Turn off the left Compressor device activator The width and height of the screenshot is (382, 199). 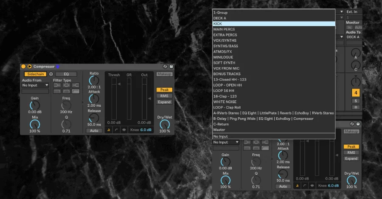pyautogui.click(x=23, y=66)
